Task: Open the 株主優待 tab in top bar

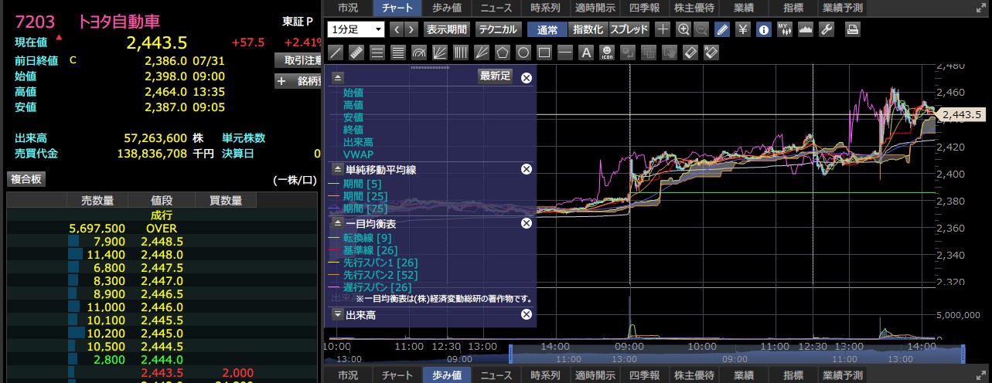Action: 694,8
